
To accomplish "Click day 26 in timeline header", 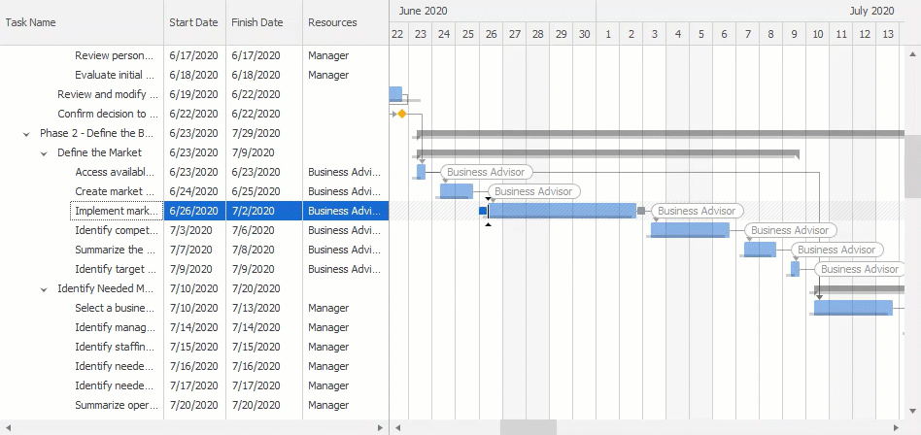I will pos(491,34).
